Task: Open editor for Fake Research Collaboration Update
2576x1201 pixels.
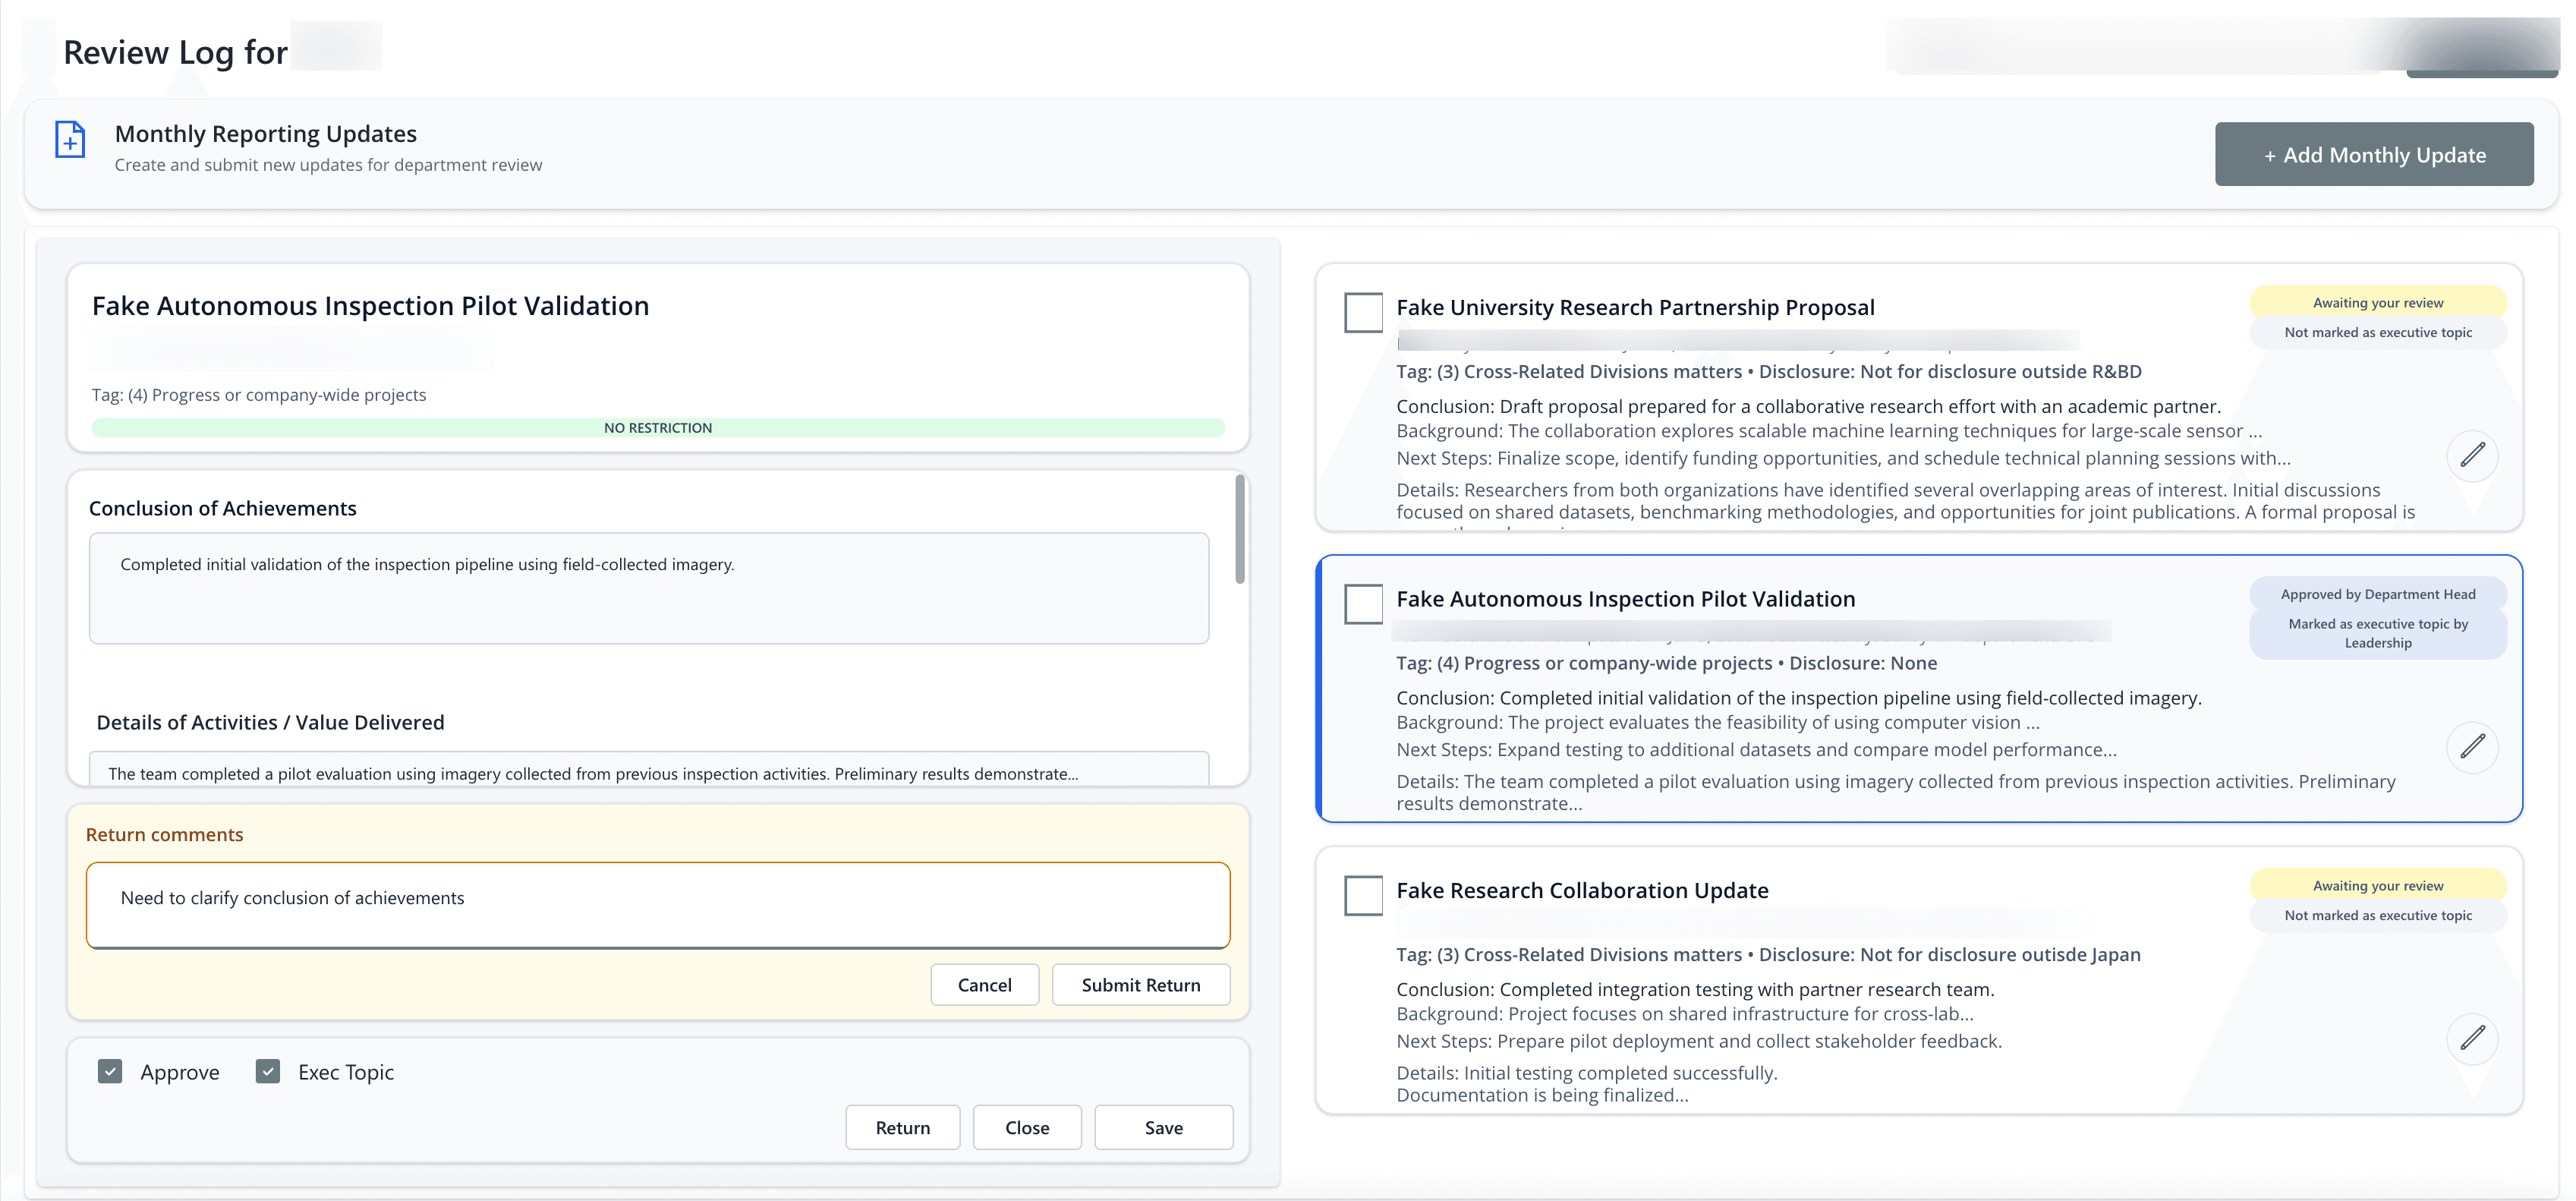Action: click(x=2472, y=1038)
